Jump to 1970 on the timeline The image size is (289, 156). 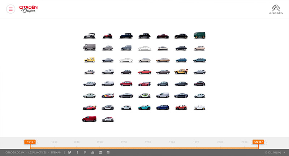point(148,142)
